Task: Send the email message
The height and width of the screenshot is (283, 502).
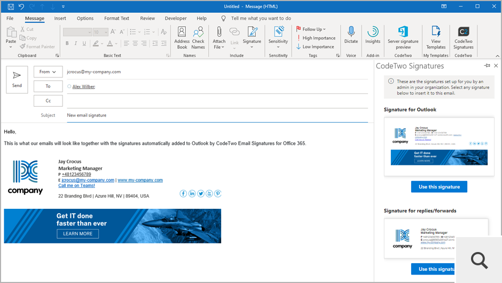Action: tap(17, 80)
